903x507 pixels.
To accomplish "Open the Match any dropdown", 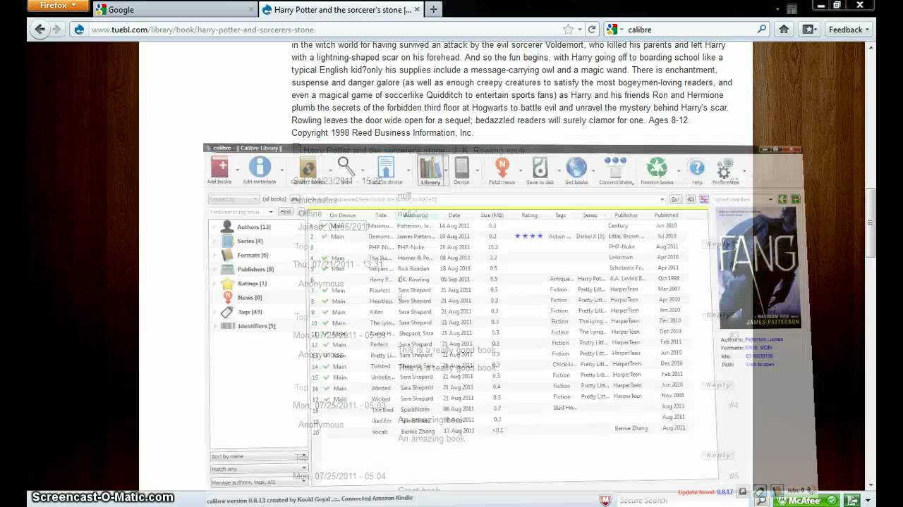I will click(x=259, y=469).
